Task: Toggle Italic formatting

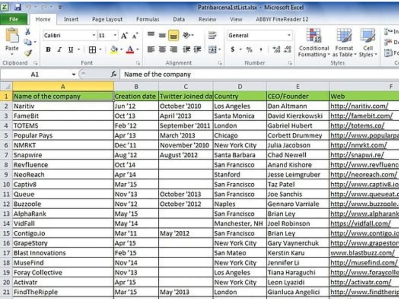Action: 59,49
